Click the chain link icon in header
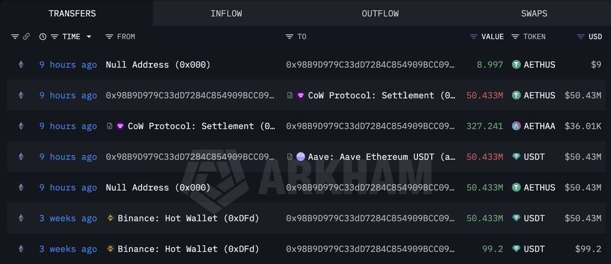This screenshot has width=611, height=264. (x=26, y=37)
